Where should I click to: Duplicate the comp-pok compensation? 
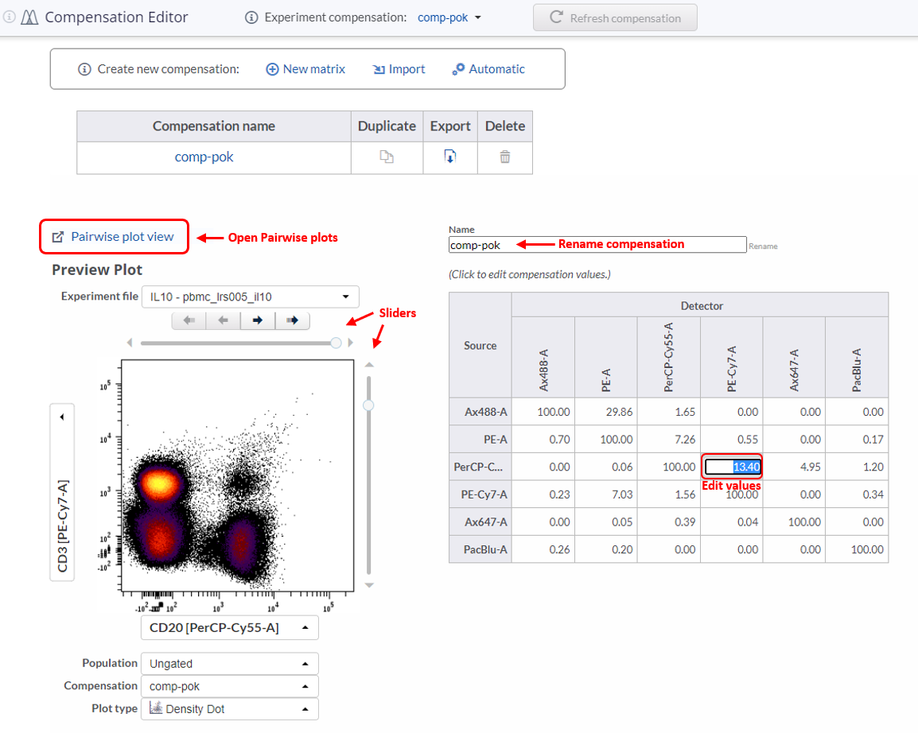point(387,157)
